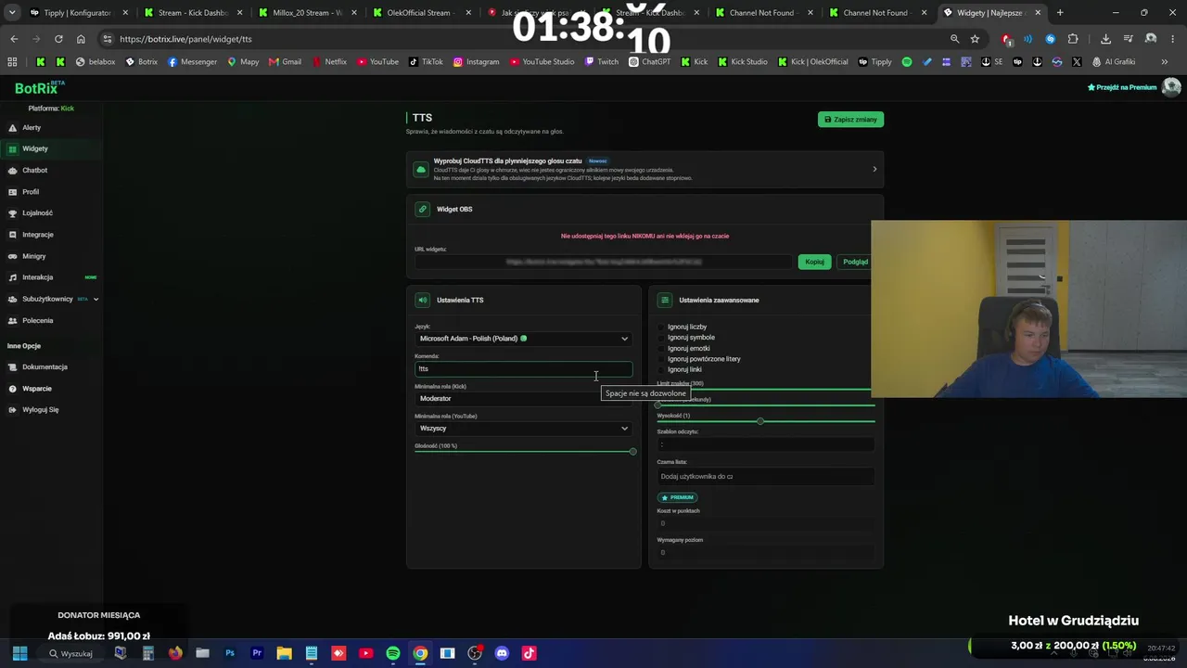This screenshot has width=1187, height=668.
Task: Open the Minimalna rola (YouTube) dropdown
Action: [523, 429]
